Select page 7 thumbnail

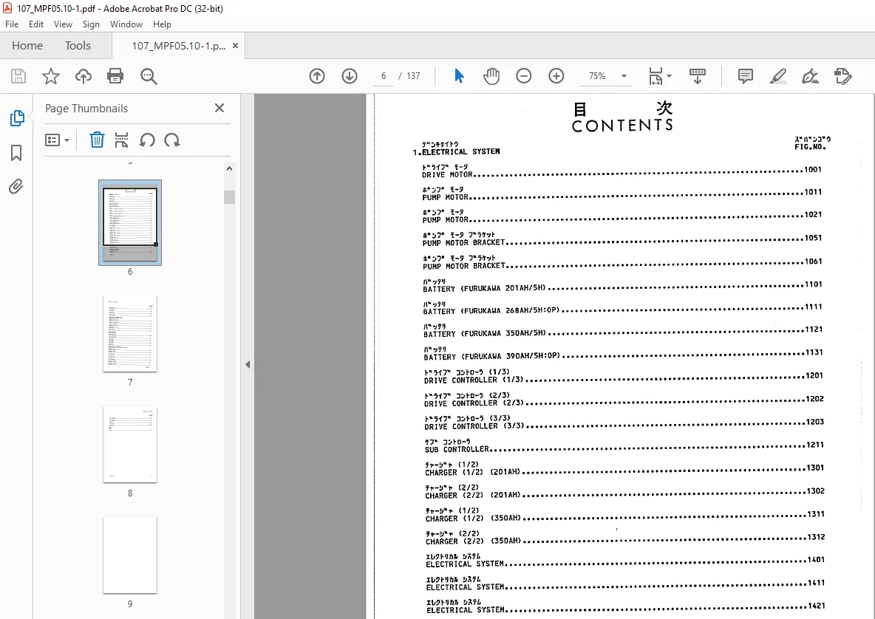[x=130, y=333]
